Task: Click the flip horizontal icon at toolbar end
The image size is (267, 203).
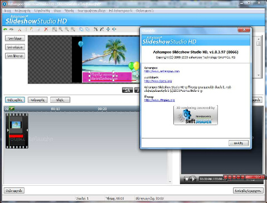Action: pos(114,29)
